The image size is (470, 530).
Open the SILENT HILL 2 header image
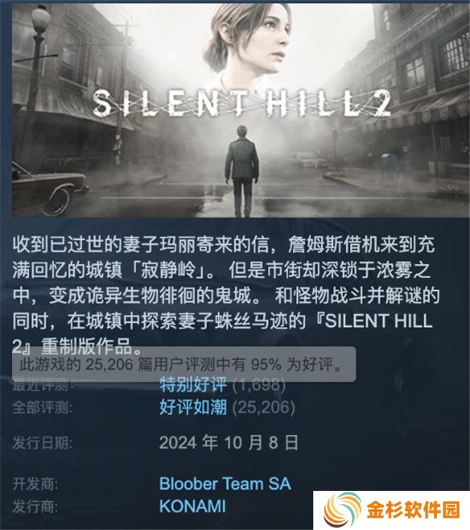click(x=240, y=111)
